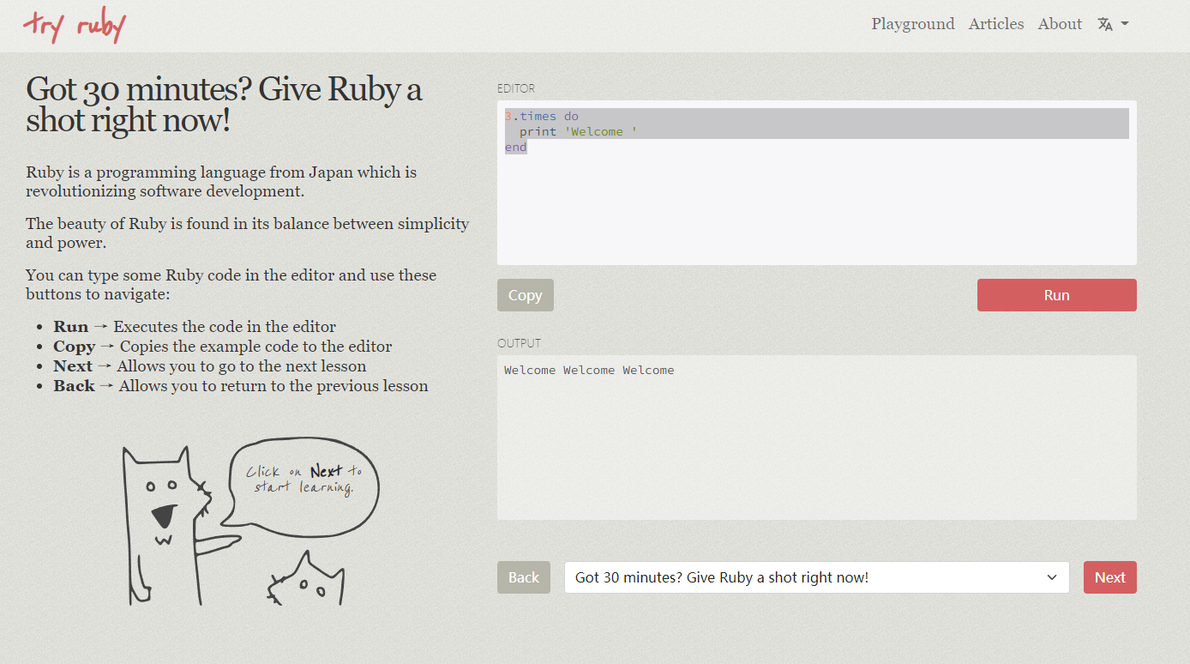Screen dimensions: 1190x664
Task: Click the bullet 'Back → Allows you to return'
Action: 241,386
